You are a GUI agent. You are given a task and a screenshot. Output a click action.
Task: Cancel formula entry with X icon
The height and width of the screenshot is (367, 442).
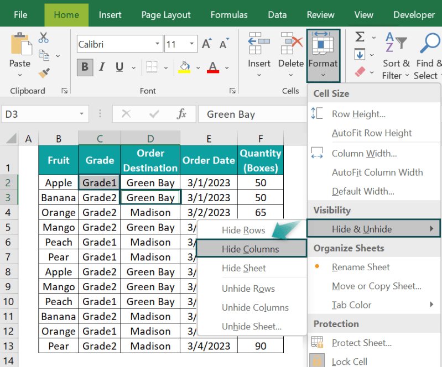(x=126, y=114)
